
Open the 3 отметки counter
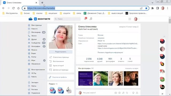click(x=121, y=60)
